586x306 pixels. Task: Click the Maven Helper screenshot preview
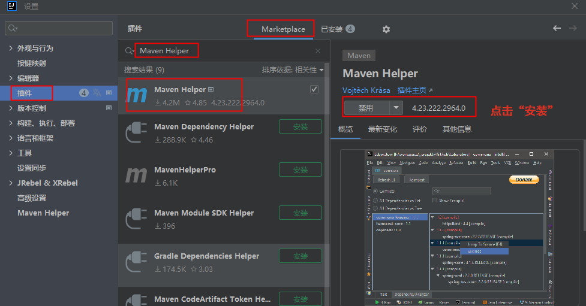tap(459, 228)
